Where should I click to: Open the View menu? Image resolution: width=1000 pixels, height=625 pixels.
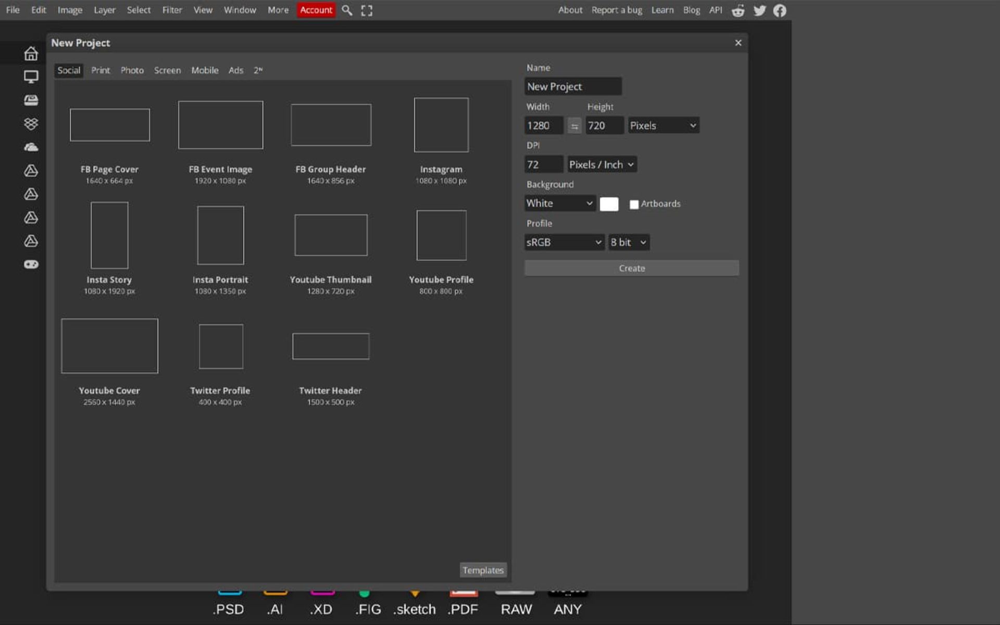203,10
